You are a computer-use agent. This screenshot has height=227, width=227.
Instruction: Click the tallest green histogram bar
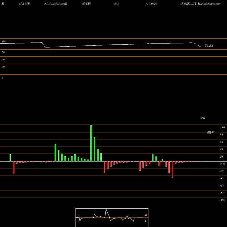pyautogui.click(x=91, y=143)
